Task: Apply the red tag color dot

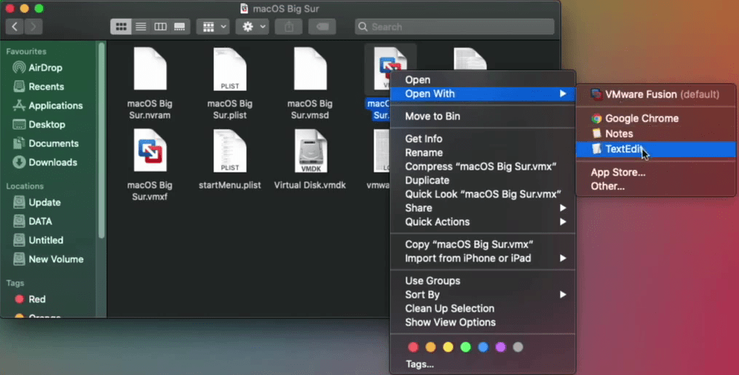Action: [x=414, y=347]
